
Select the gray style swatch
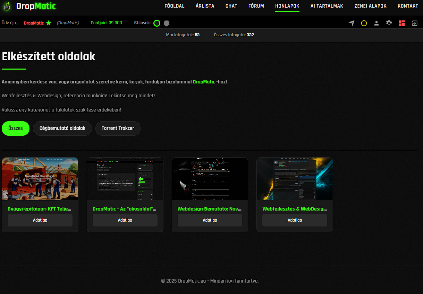click(167, 23)
